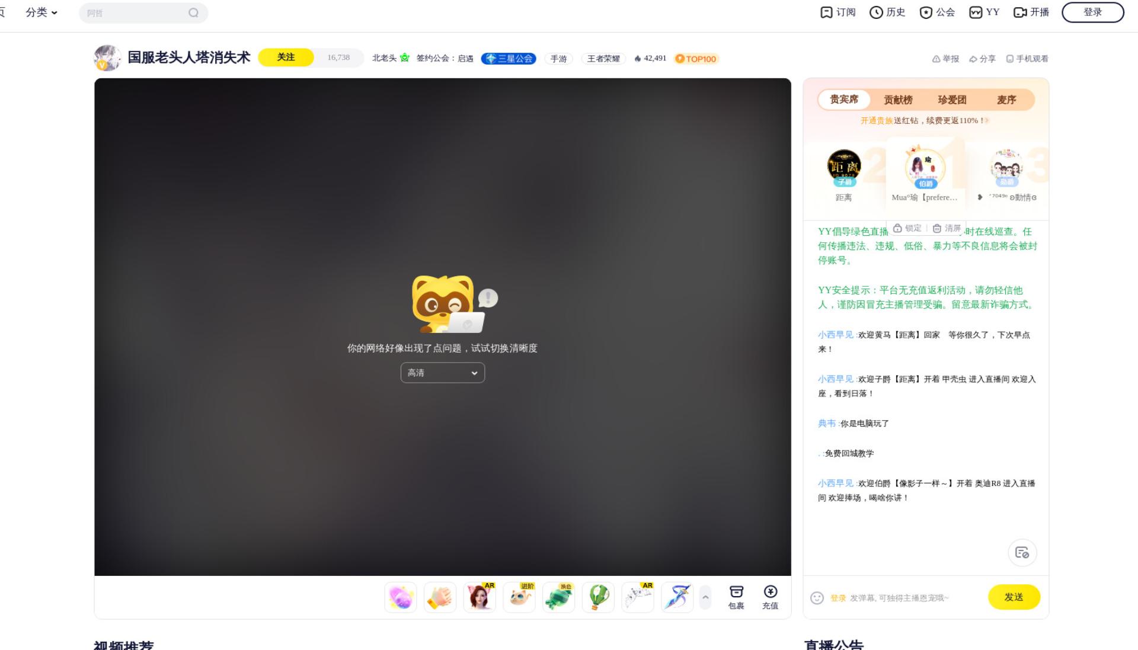Open the emoji picker in chat input
1138x650 pixels.
pos(817,598)
